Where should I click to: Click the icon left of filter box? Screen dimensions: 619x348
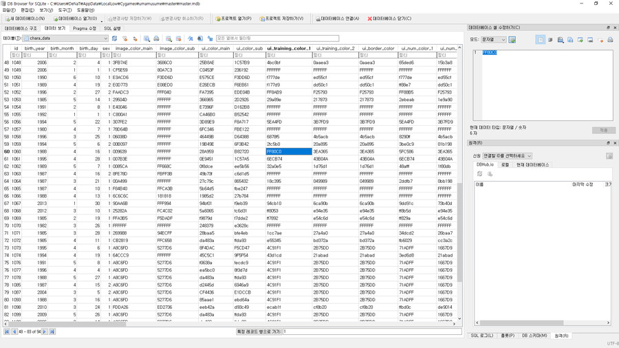tap(210, 39)
